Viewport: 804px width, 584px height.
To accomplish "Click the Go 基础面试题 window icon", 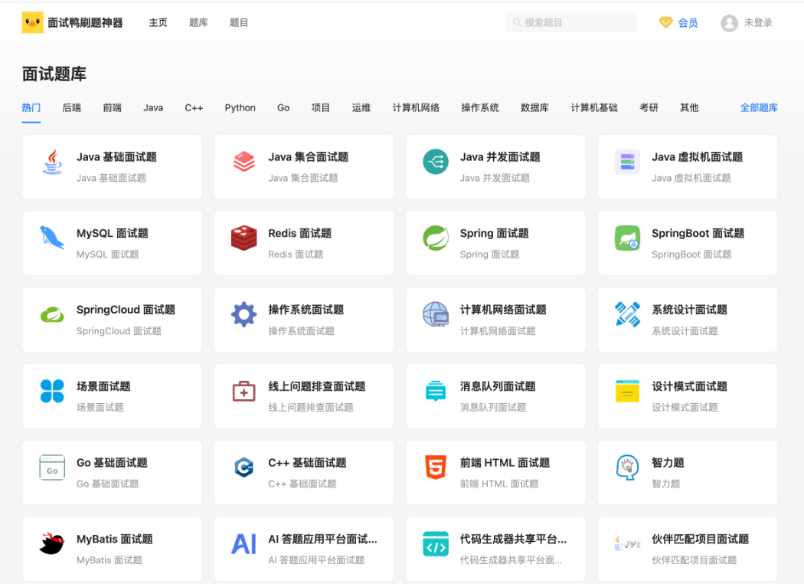I will pyautogui.click(x=52, y=468).
